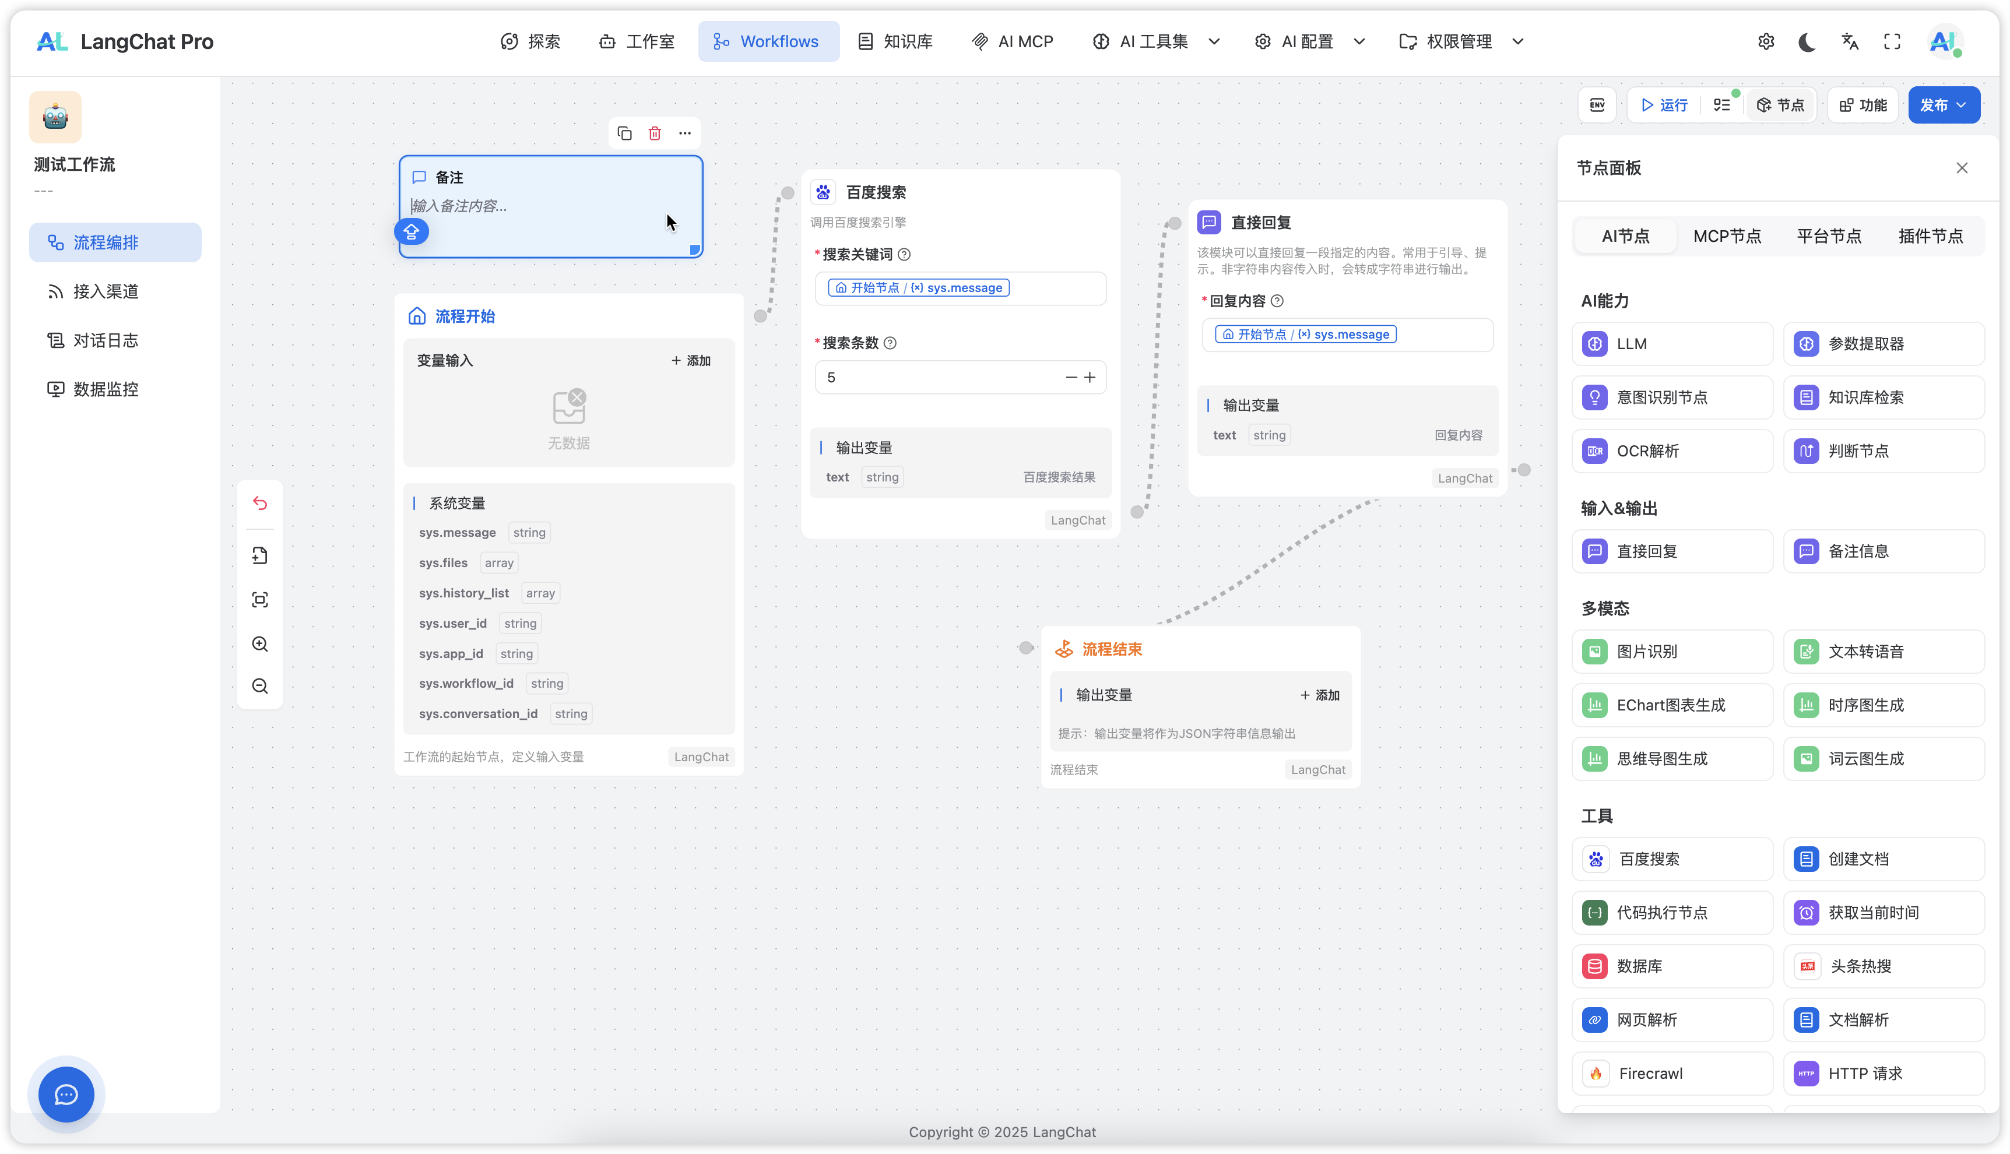This screenshot has width=2010, height=1154.
Task: Click the zoom out magnifier icon
Action: 260,687
